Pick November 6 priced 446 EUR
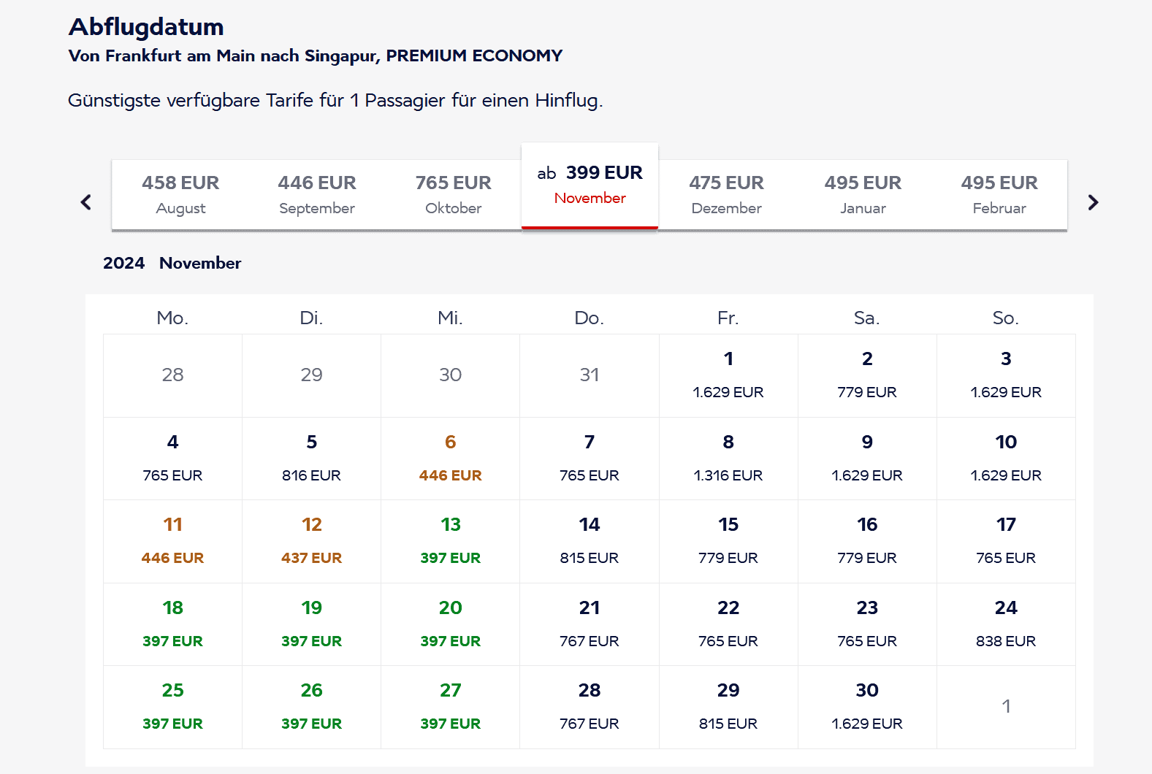 coord(450,459)
